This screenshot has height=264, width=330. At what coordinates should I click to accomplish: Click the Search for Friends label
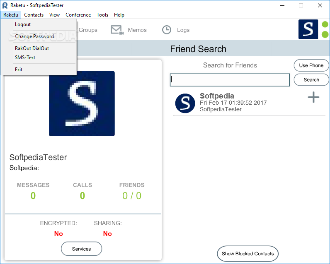pyautogui.click(x=230, y=65)
